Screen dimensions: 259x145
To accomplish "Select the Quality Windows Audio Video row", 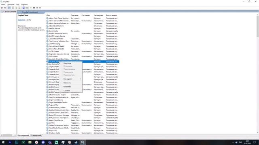I will tap(83, 110).
